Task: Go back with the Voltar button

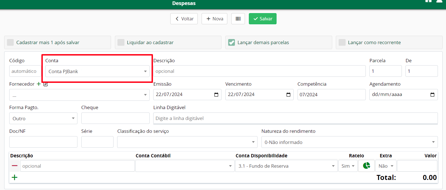Action: point(184,19)
